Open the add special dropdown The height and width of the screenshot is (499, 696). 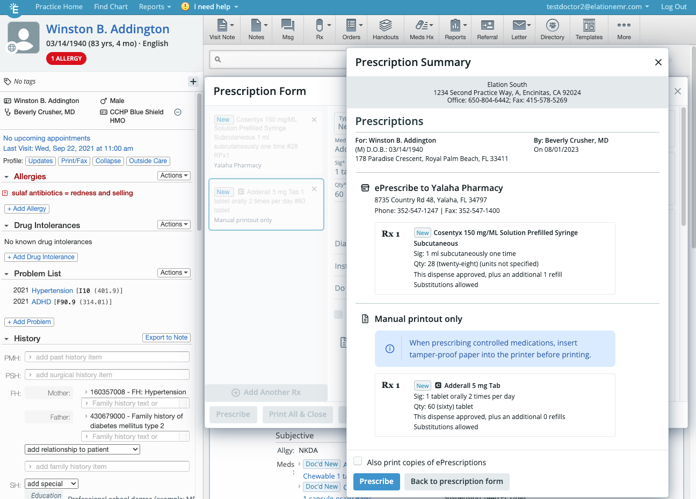coord(52,484)
